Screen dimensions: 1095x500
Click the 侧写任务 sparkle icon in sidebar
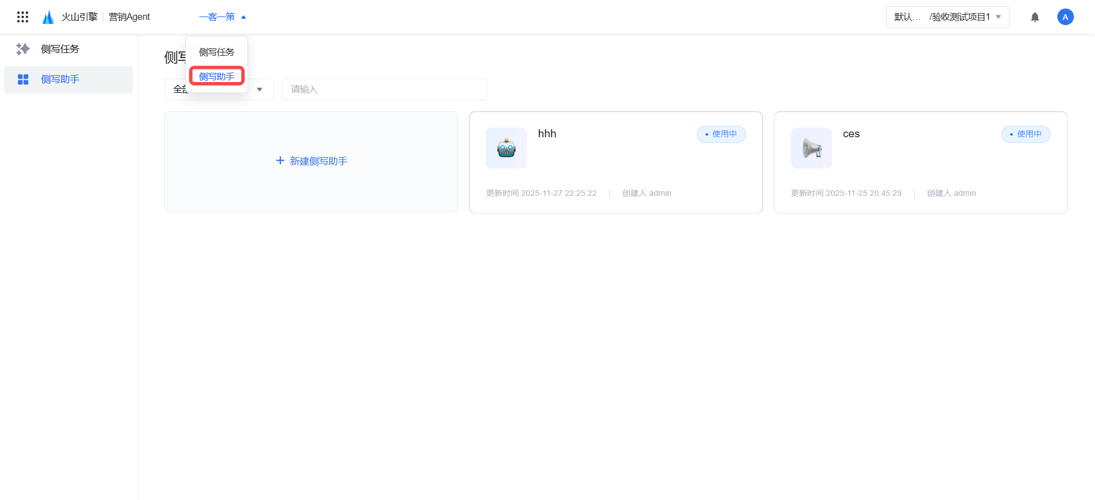[x=23, y=49]
